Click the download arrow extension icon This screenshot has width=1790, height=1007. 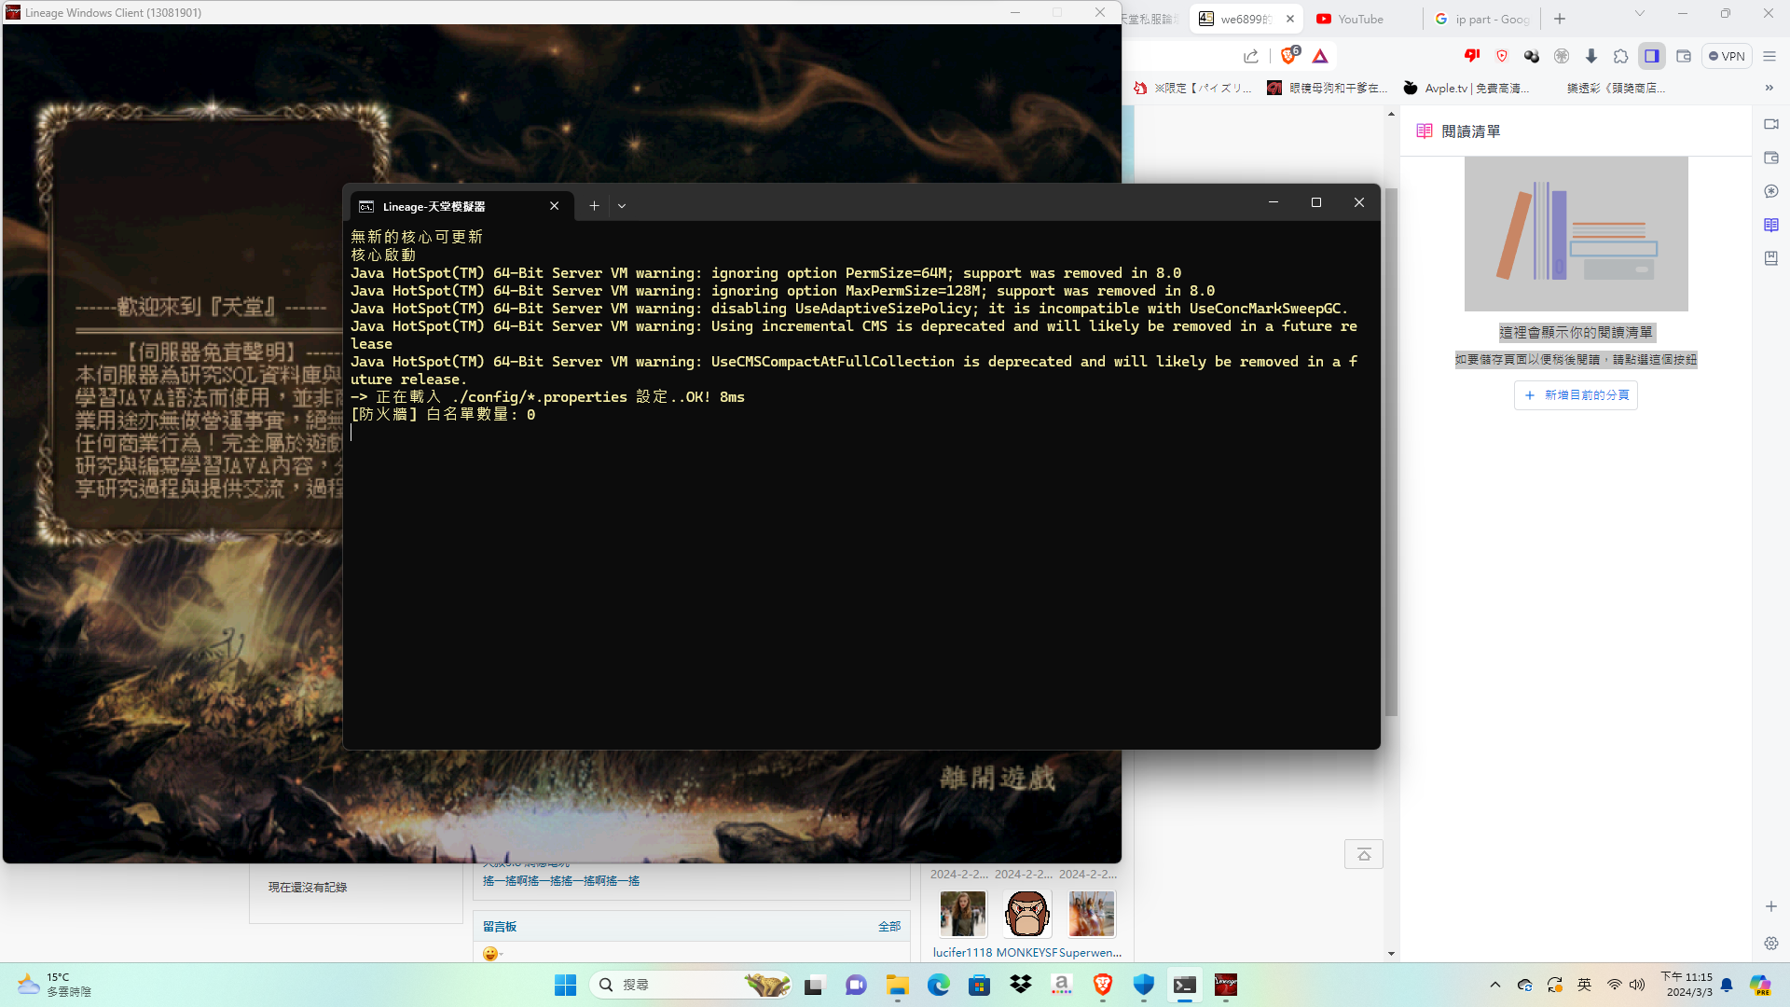1591,56
